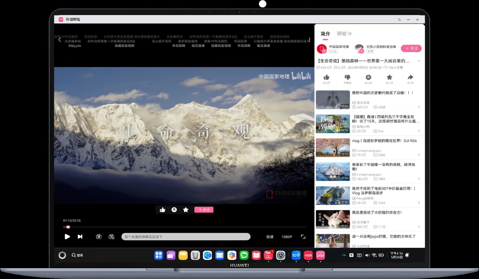The height and width of the screenshot is (279, 479).
Task: Click the video title 【生命奇观】墨脱森林
Action: pos(363,61)
